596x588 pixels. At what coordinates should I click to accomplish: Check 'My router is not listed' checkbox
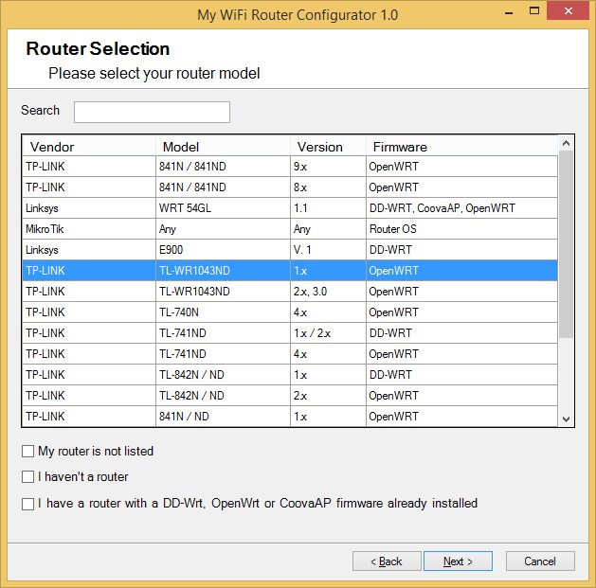pyautogui.click(x=27, y=452)
